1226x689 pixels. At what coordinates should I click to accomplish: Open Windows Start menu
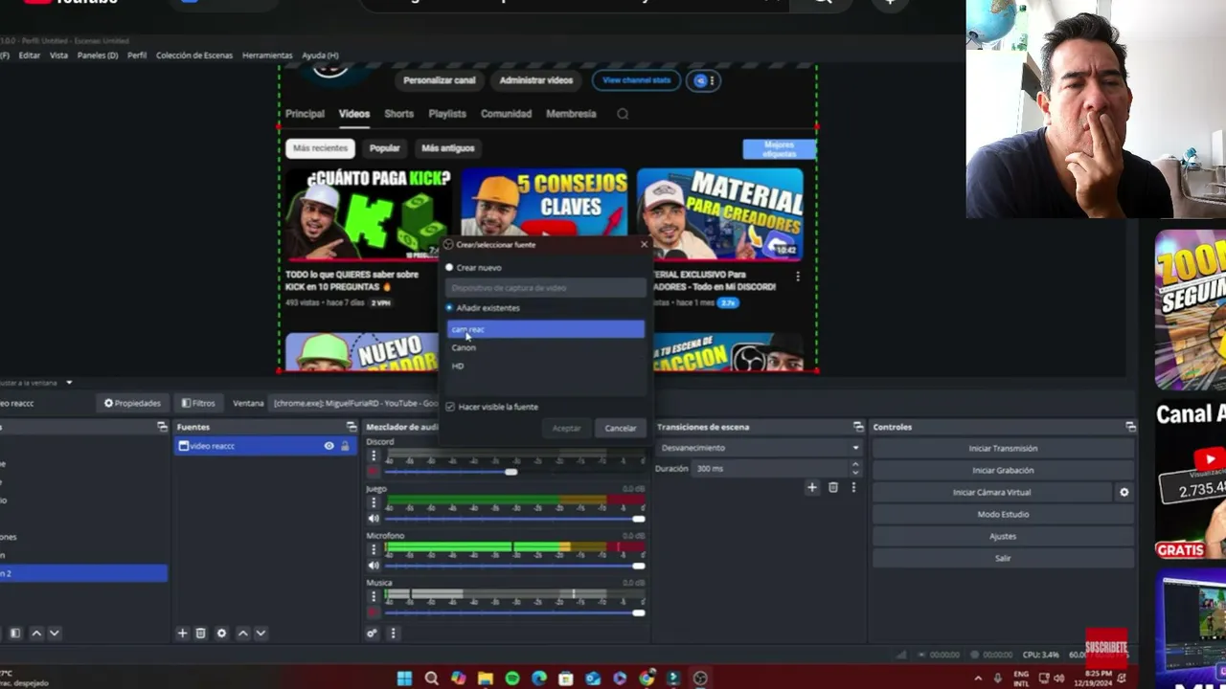pos(404,678)
